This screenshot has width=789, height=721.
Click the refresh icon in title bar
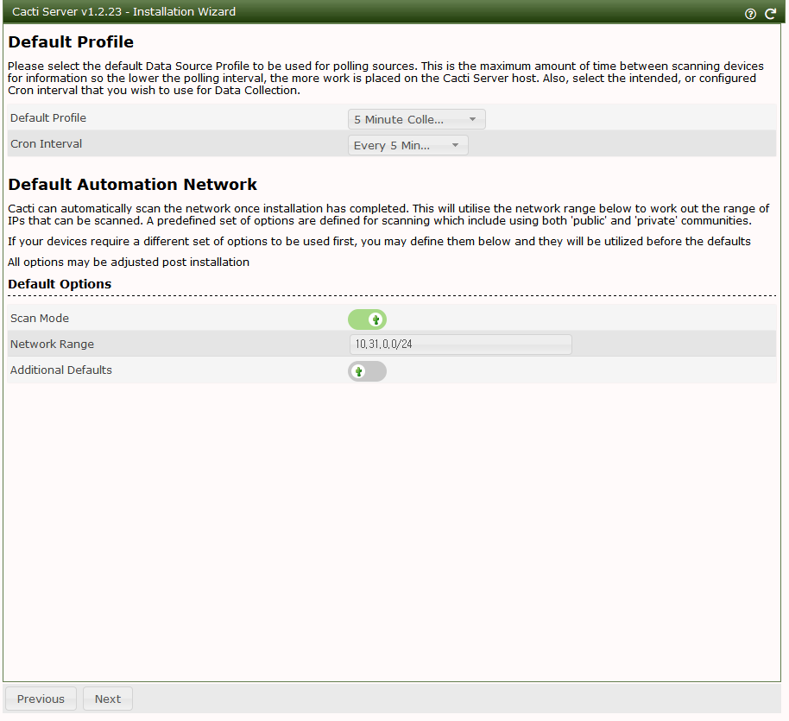click(x=770, y=14)
